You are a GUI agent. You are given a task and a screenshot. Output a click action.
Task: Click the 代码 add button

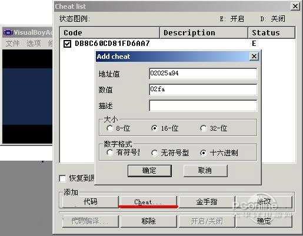pyautogui.click(x=91, y=202)
